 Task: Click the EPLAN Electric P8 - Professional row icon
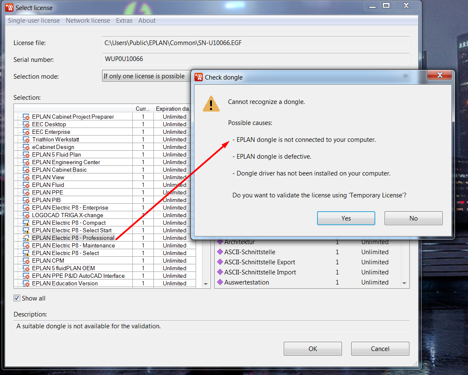pyautogui.click(x=26, y=238)
